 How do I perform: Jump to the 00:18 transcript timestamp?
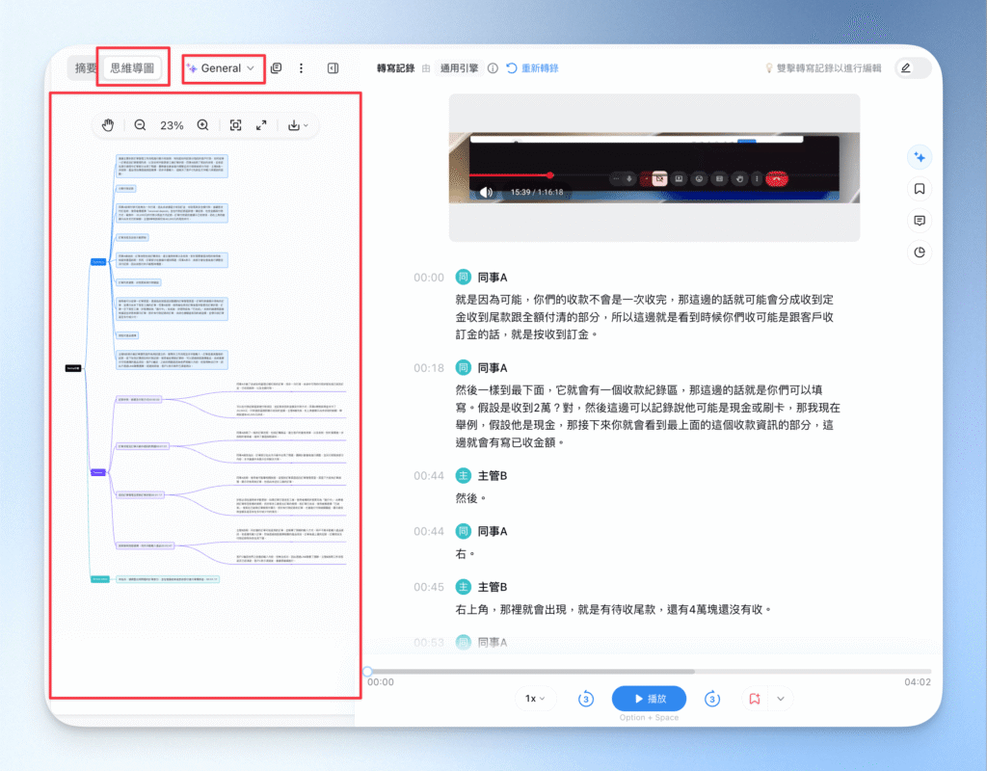(x=429, y=368)
